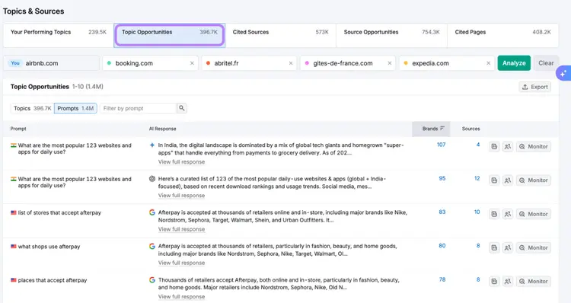Edit the booking.com domain field
The height and width of the screenshot is (303, 571).
pyautogui.click(x=151, y=63)
